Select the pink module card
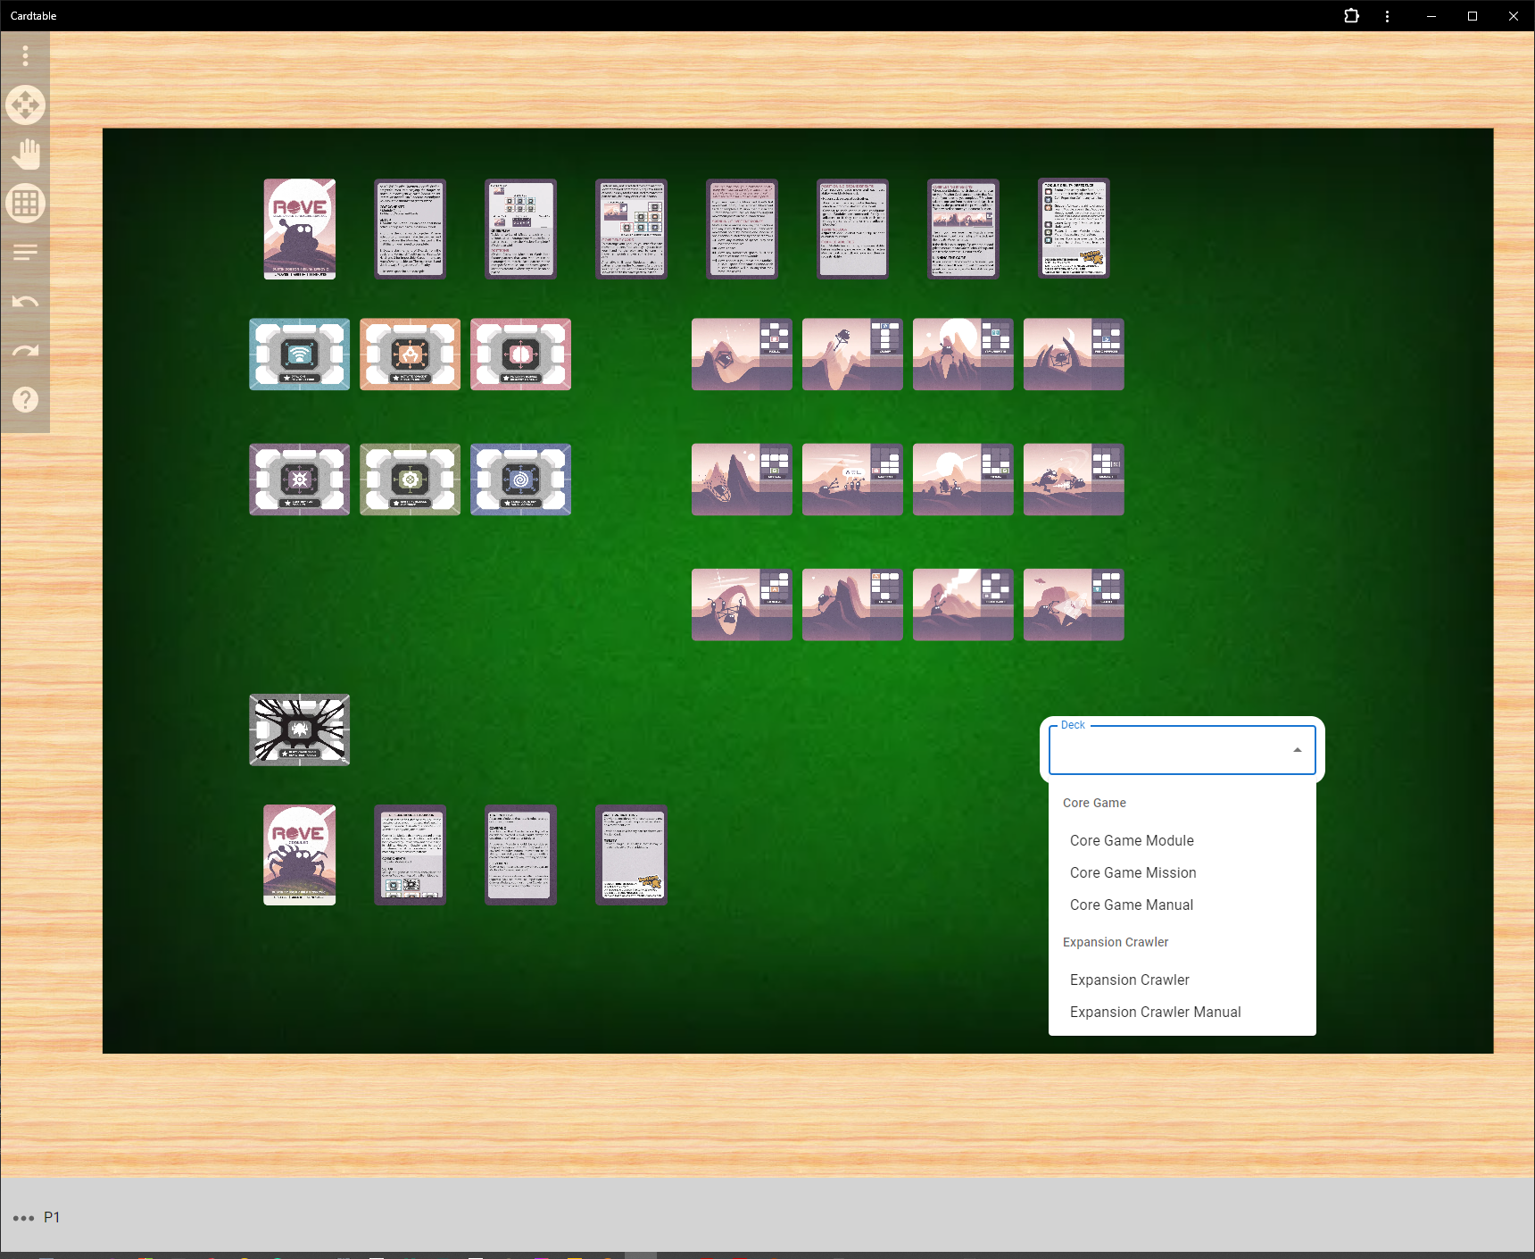 (x=521, y=354)
